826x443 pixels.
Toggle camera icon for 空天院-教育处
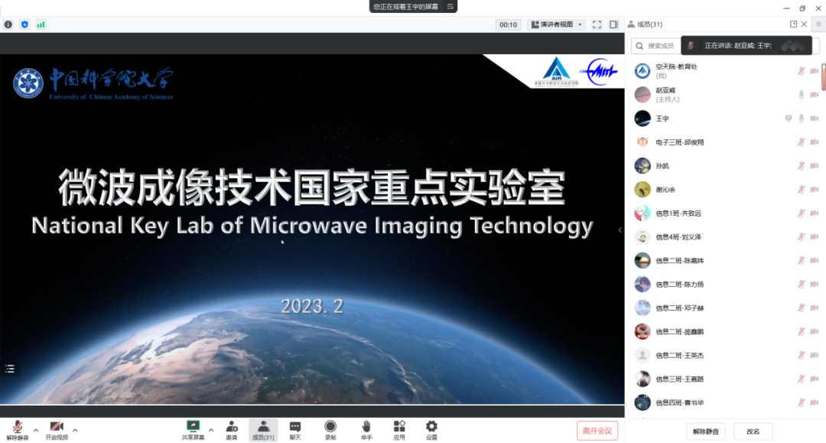pyautogui.click(x=815, y=71)
